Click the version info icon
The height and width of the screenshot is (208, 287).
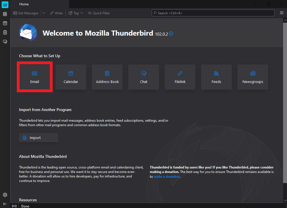[171, 34]
